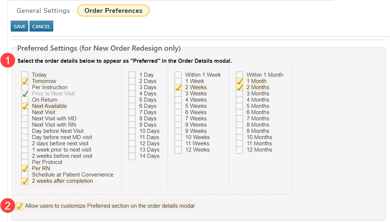The height and width of the screenshot is (222, 390).
Task: Tick the 1 Day checkbox
Action: pyautogui.click(x=132, y=75)
